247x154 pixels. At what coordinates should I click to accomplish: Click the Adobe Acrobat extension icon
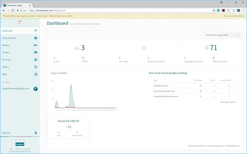coord(223,10)
